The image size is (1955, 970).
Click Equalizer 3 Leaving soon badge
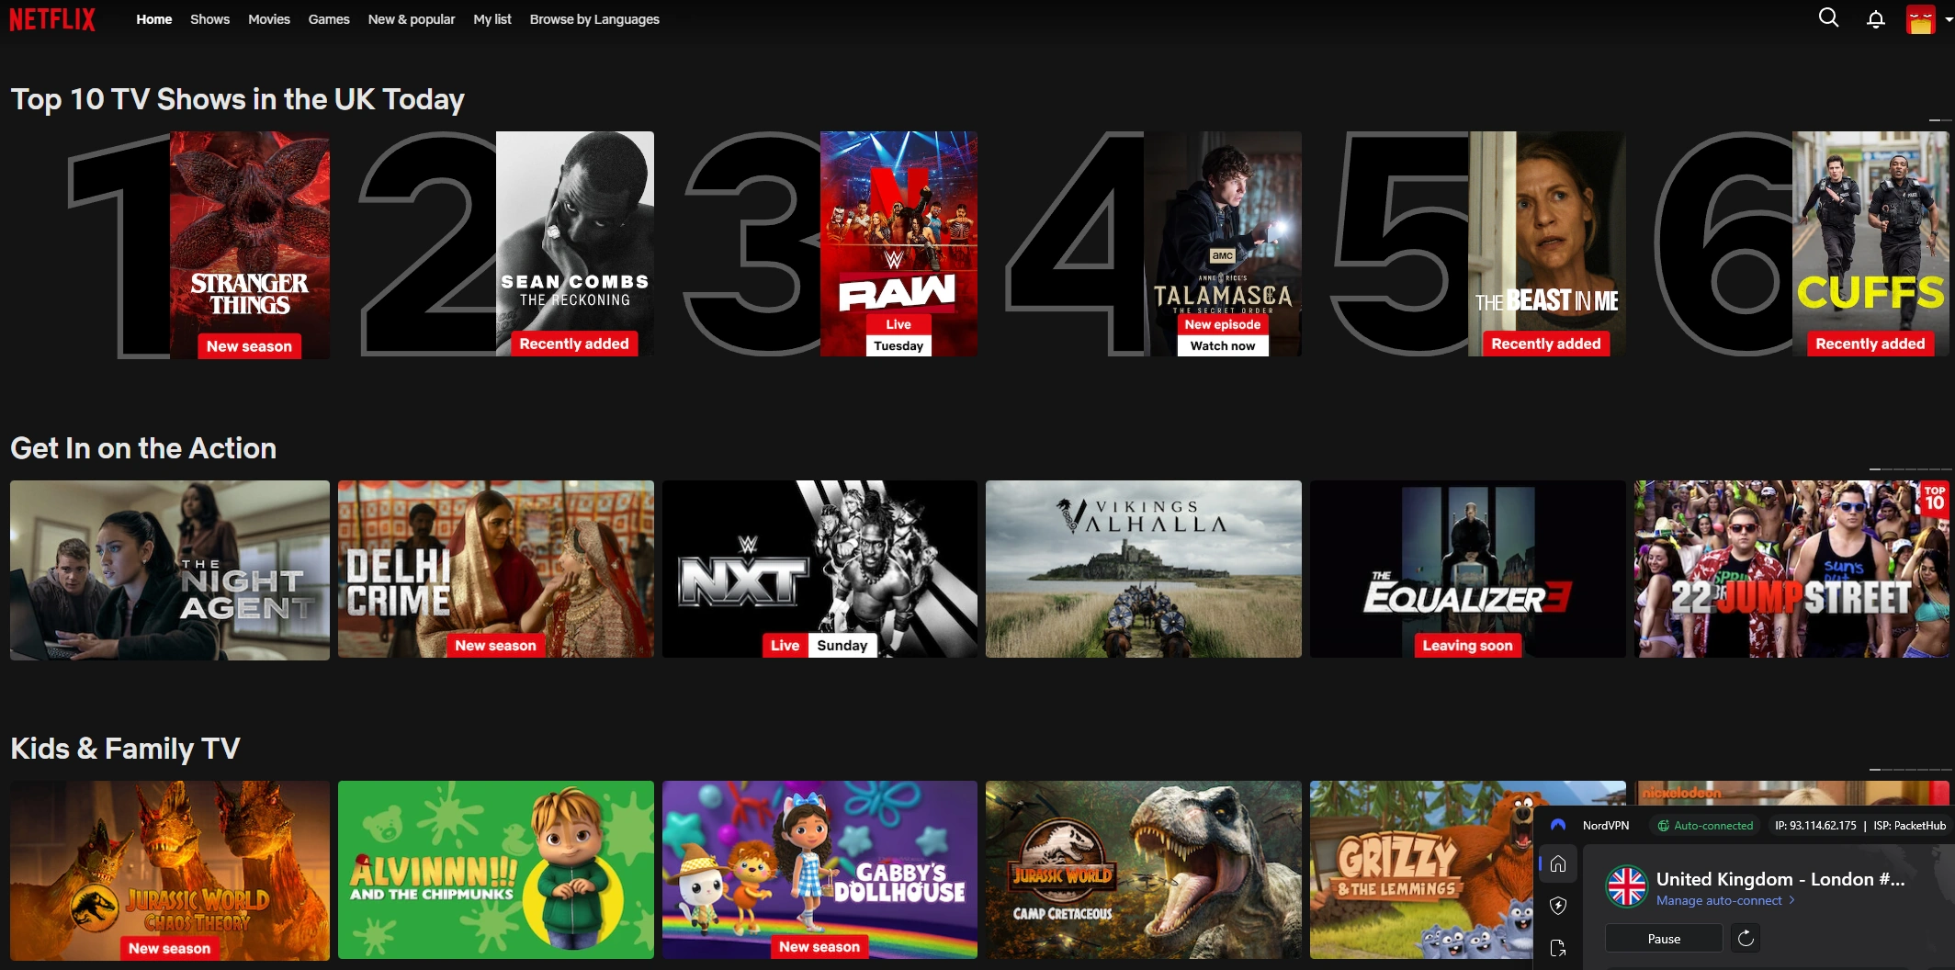coord(1467,646)
